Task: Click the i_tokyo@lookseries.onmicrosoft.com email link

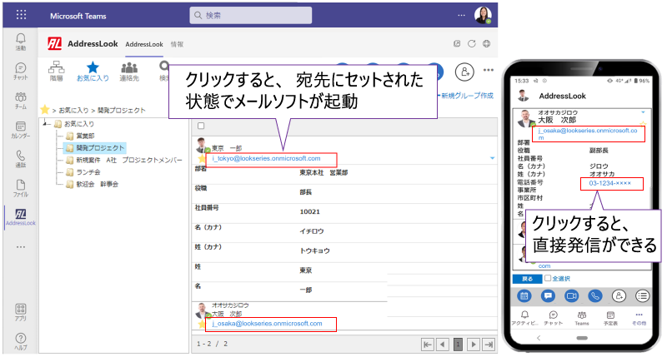Action: tap(268, 158)
